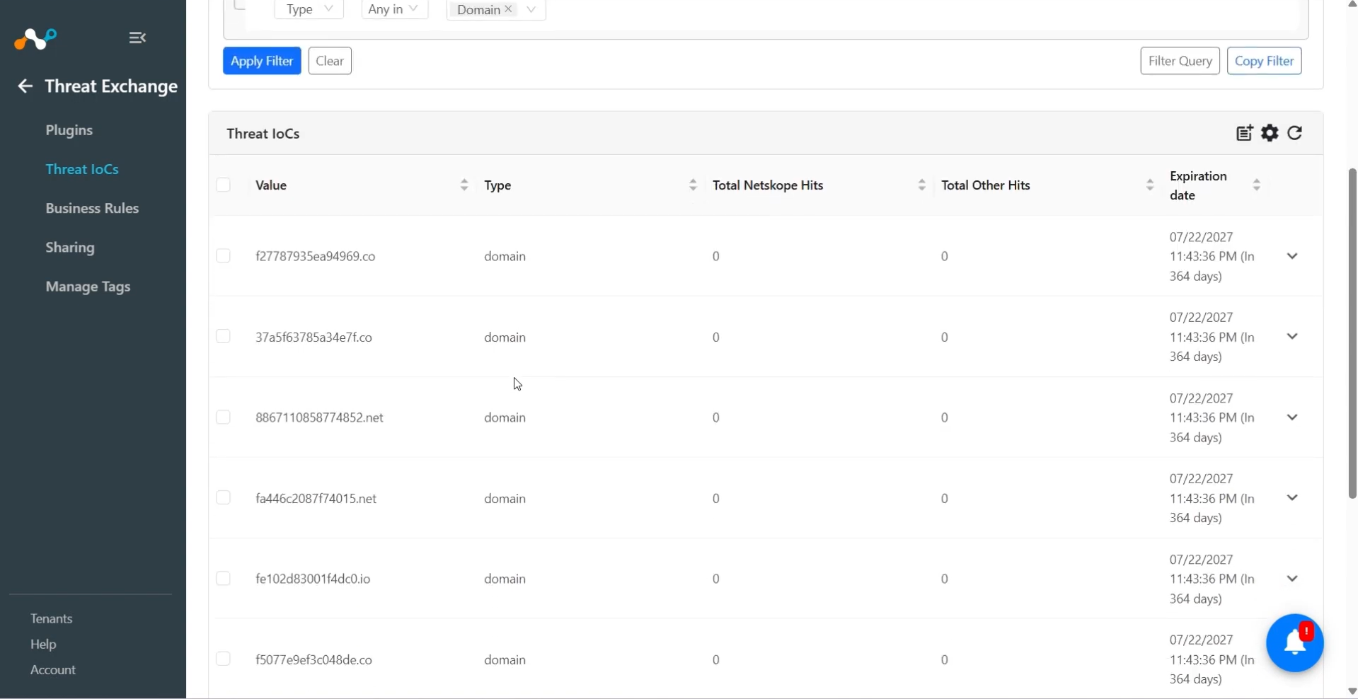The height and width of the screenshot is (699, 1358).
Task: Click the Threat Exchange sidebar heading
Action: 111,86
